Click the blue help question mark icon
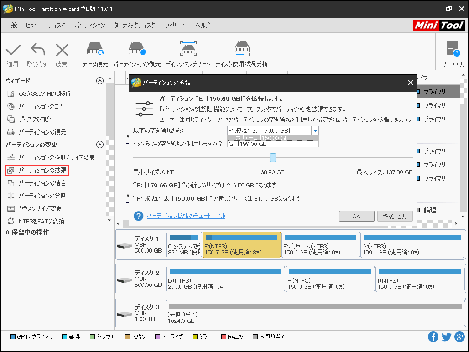Image resolution: width=469 pixels, height=352 pixels. pos(139,216)
